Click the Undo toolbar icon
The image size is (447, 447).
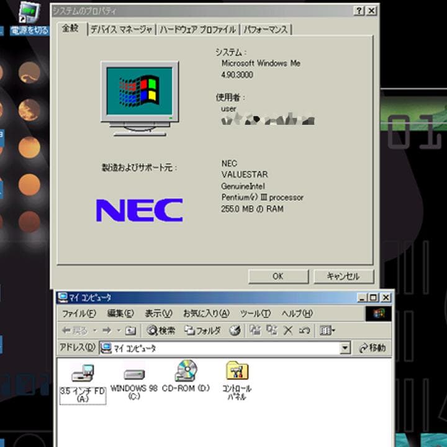tap(304, 331)
